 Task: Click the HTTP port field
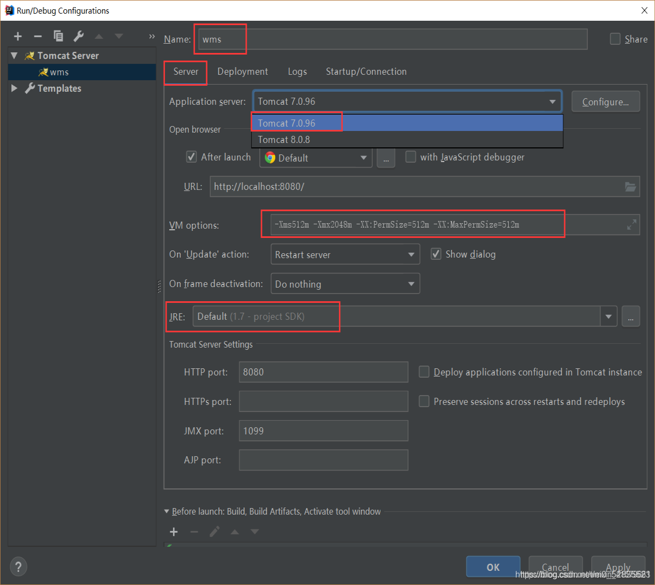coord(324,372)
